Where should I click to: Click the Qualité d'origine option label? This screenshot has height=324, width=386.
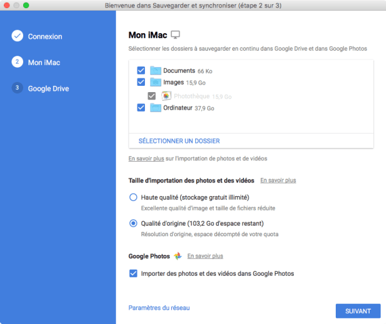click(202, 224)
